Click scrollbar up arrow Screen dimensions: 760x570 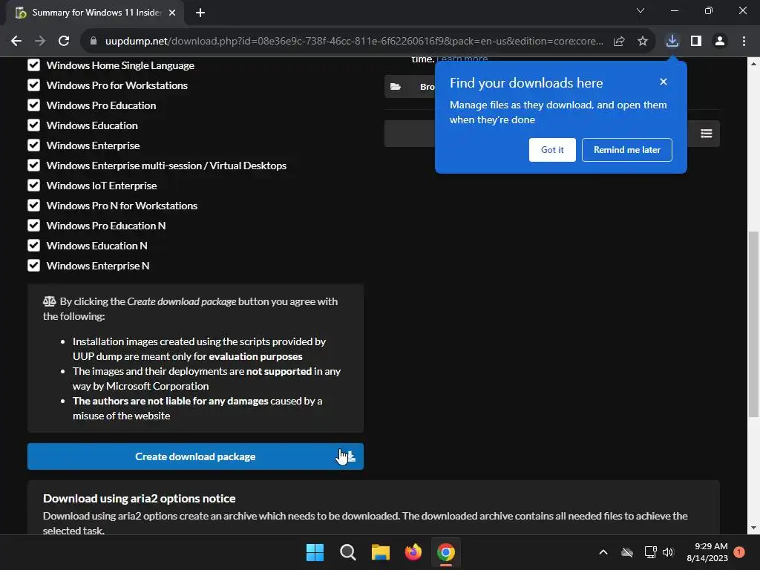(x=753, y=64)
